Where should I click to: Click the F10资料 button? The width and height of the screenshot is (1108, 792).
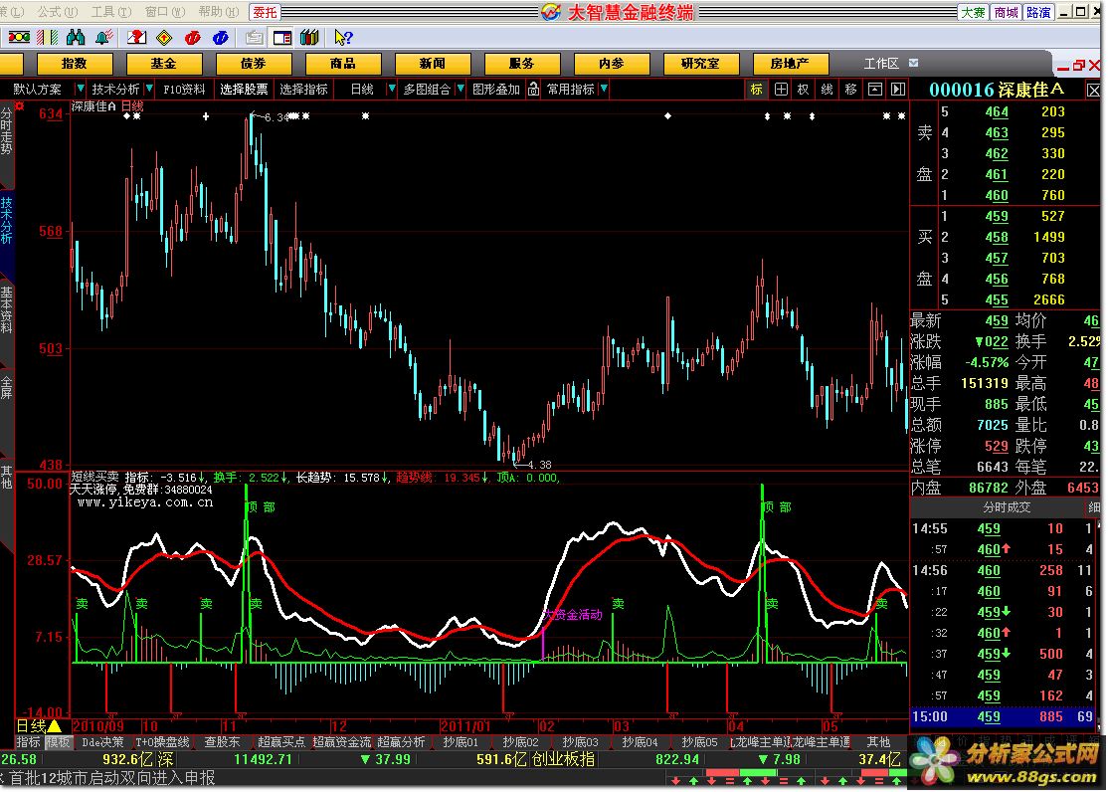coord(184,90)
